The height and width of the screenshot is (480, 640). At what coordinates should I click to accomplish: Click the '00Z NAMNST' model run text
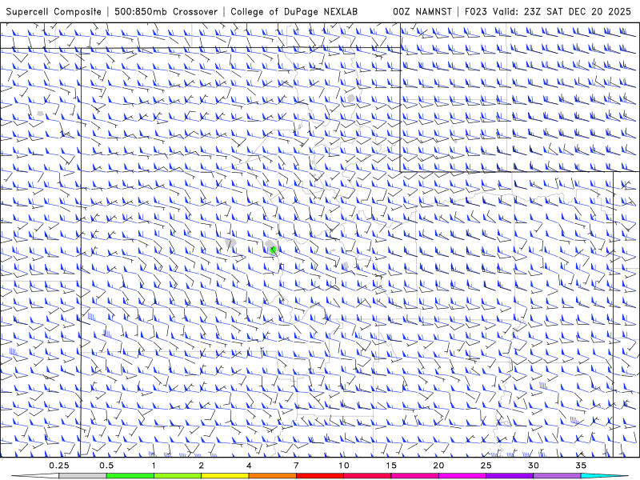[422, 11]
